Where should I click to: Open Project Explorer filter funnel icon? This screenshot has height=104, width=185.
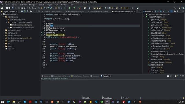point(27,12)
